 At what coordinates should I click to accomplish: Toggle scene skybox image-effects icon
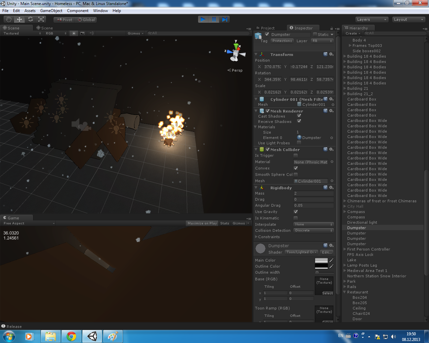click(82, 33)
